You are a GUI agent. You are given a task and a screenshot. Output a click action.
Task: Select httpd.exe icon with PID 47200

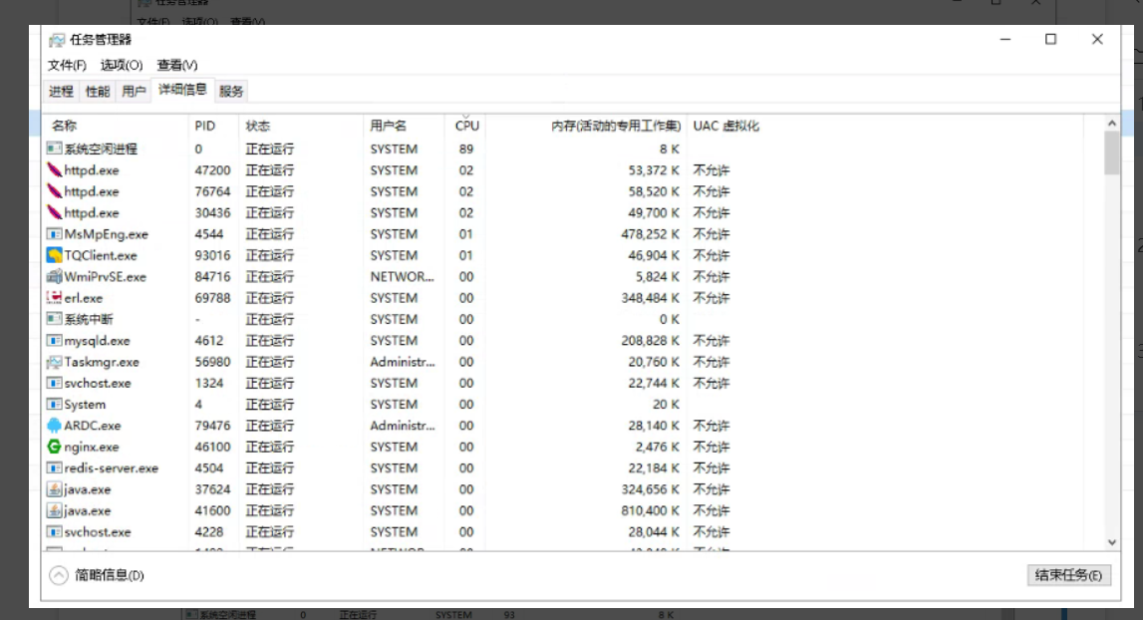[54, 170]
